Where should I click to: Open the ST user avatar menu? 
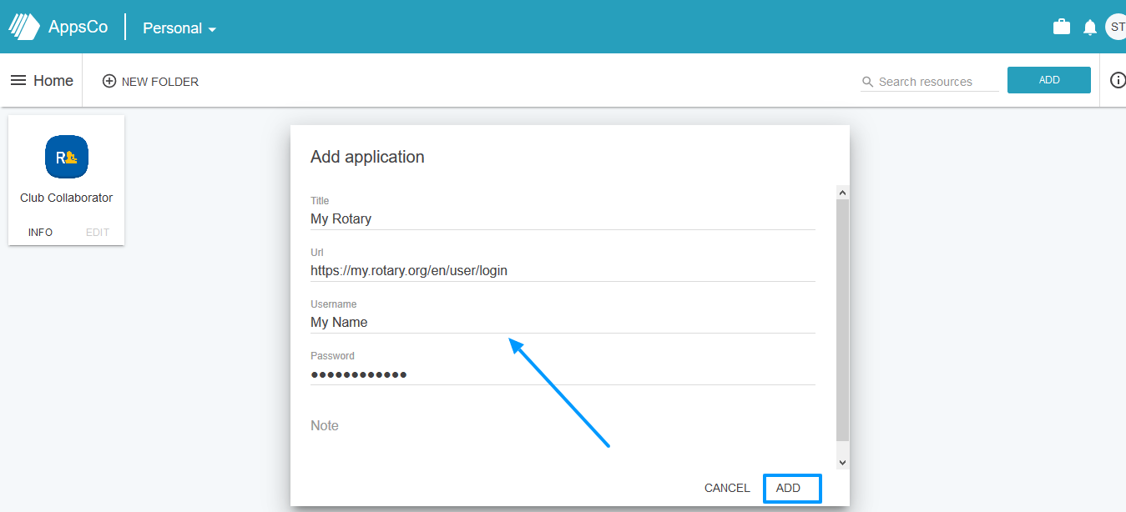1116,27
